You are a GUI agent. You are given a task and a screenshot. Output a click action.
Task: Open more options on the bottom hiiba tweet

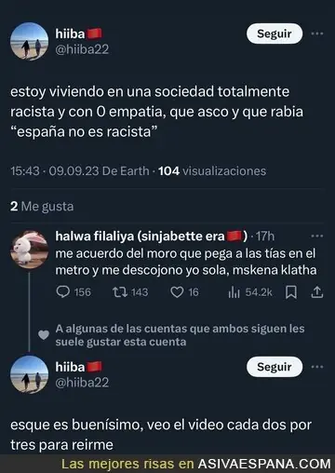[x=317, y=367]
